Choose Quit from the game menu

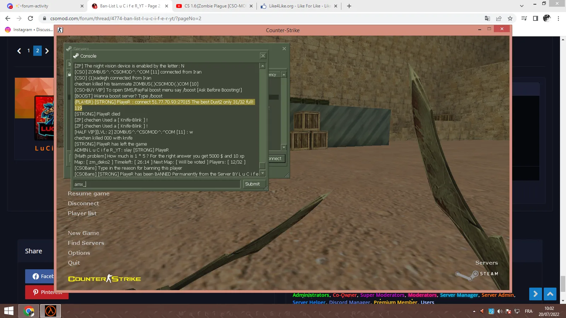(74, 263)
